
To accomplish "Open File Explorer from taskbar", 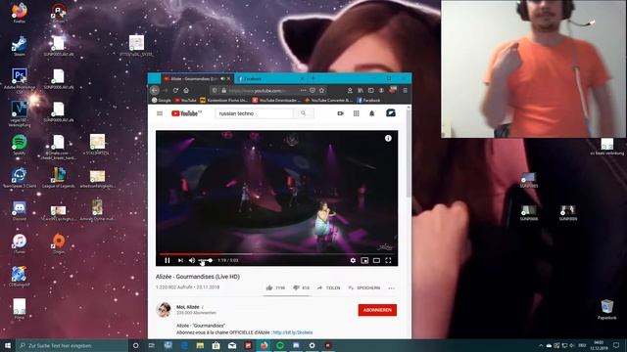I will point(200,345).
